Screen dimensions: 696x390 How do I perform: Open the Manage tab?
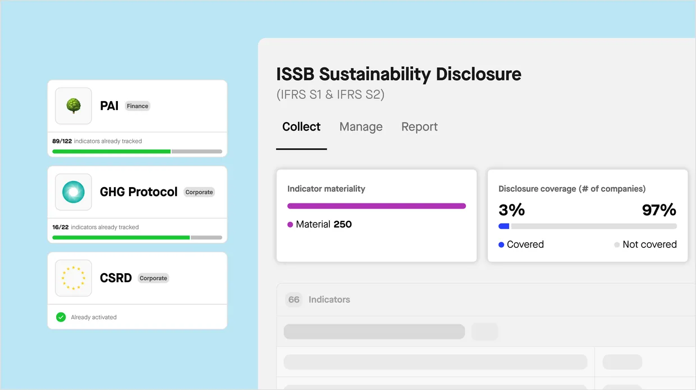(x=361, y=127)
